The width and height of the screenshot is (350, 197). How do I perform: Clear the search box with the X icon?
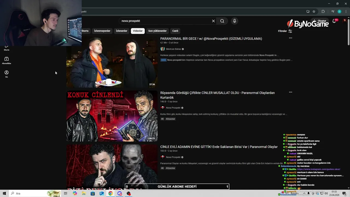[213, 21]
